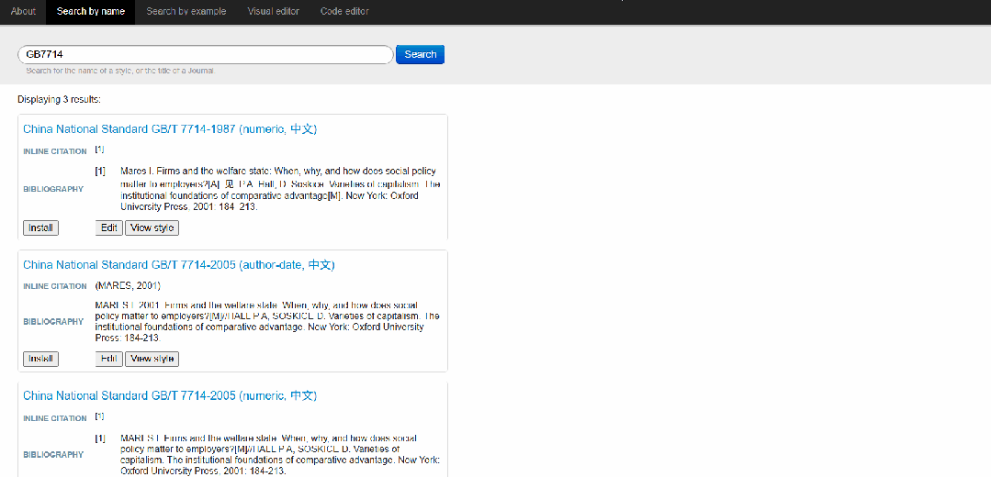Edit the GB/T 7714-1987 numeric style

[108, 227]
